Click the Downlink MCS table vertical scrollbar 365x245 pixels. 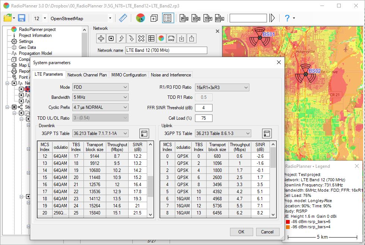[x=151, y=186]
